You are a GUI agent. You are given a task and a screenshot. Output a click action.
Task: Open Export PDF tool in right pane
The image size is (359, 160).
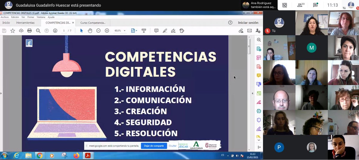pyautogui.click(x=259, y=49)
